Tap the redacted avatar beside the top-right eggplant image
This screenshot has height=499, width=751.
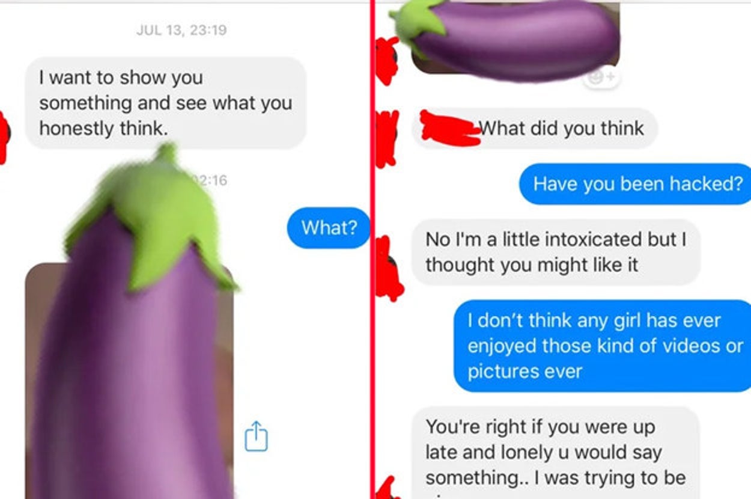point(386,60)
